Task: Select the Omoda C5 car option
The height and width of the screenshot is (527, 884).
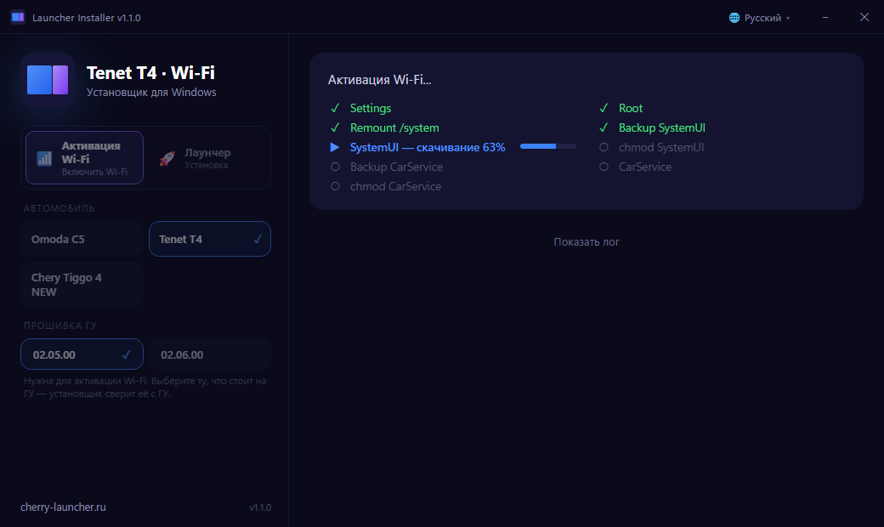Action: pyautogui.click(x=82, y=239)
